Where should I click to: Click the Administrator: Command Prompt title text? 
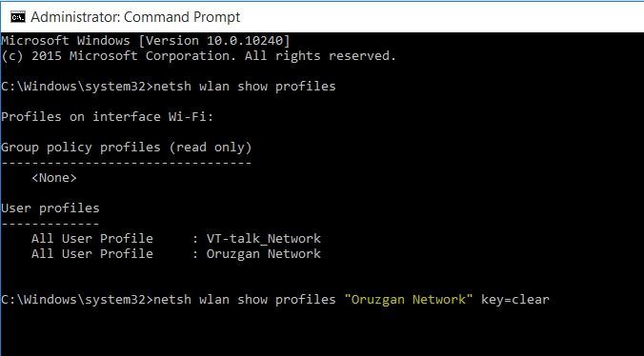pyautogui.click(x=135, y=17)
